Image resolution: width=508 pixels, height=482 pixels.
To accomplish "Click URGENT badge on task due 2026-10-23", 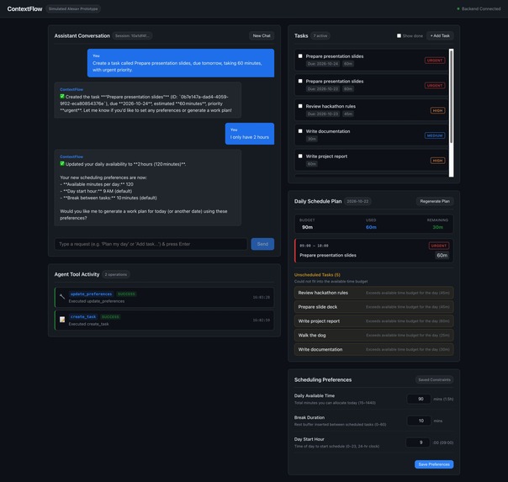I will pos(435,85).
